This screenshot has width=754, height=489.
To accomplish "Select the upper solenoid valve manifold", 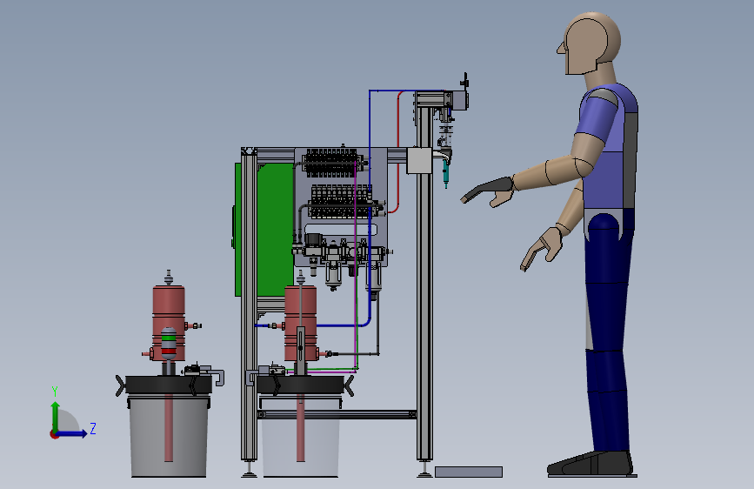I will (x=332, y=163).
